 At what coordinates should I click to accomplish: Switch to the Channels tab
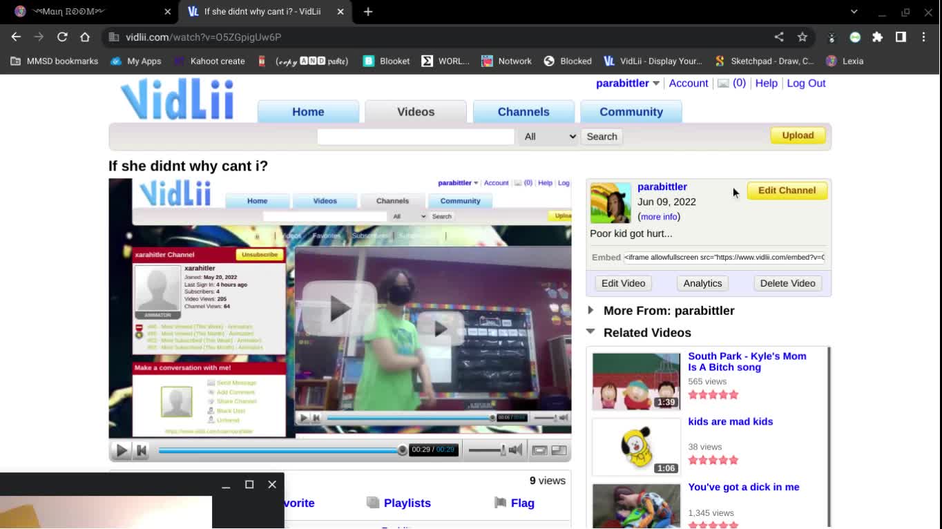(523, 112)
